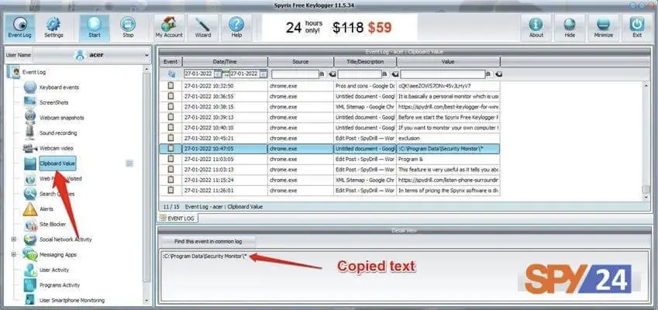Open Alerts in the sidebar
The height and width of the screenshot is (310, 658).
tap(47, 209)
